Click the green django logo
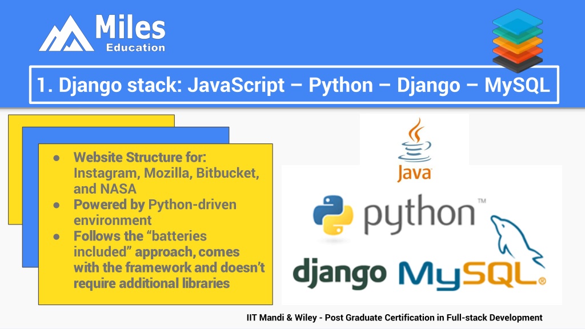This screenshot has height=329, width=585. click(x=339, y=274)
